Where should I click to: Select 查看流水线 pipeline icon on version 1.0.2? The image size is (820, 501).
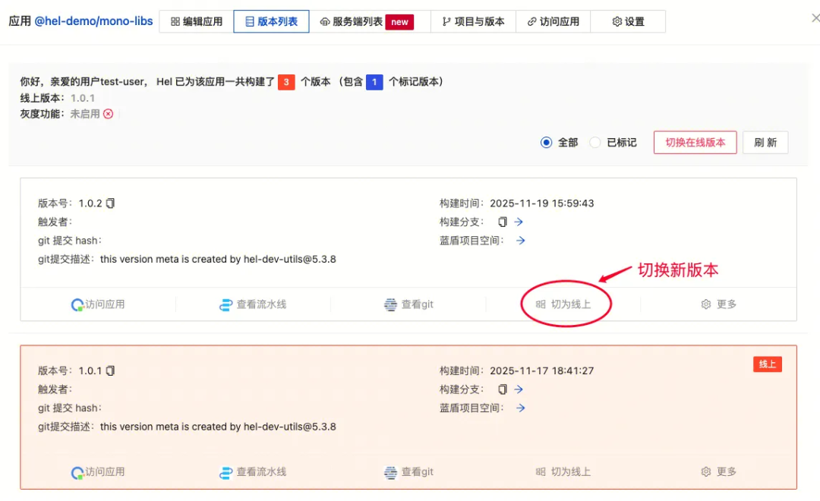(x=226, y=304)
